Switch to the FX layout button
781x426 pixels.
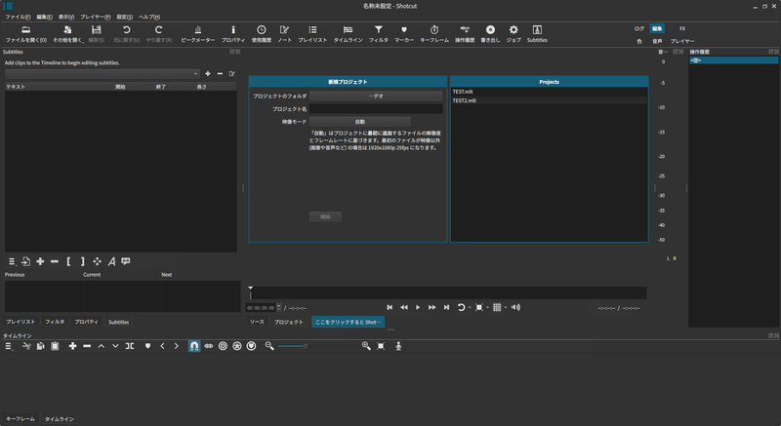(x=682, y=29)
